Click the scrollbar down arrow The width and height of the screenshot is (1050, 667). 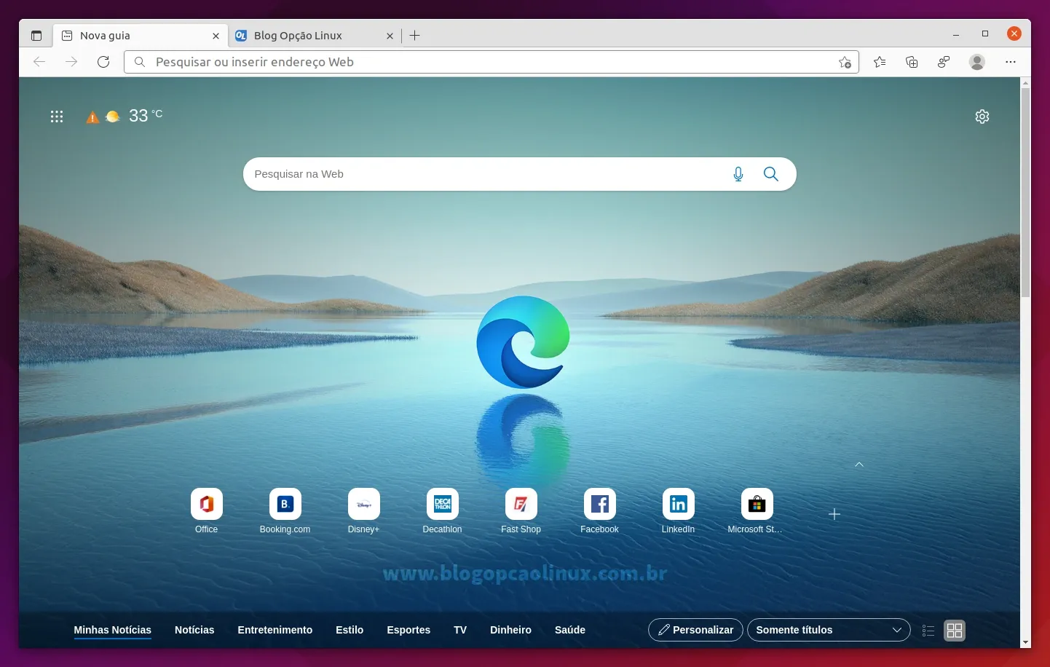1025,643
